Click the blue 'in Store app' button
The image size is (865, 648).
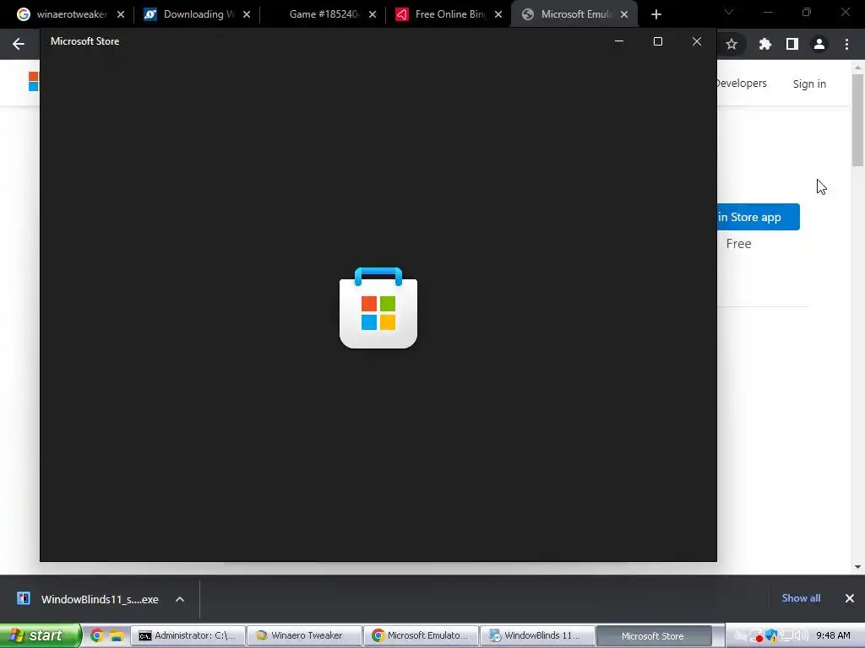tap(759, 217)
